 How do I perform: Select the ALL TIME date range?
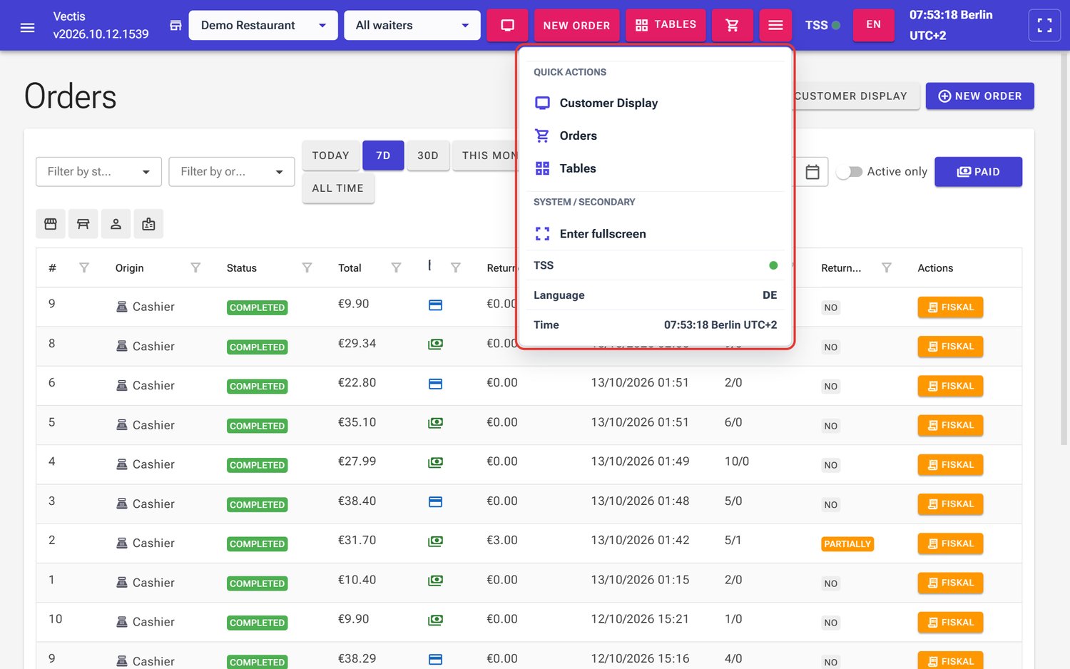(x=338, y=188)
